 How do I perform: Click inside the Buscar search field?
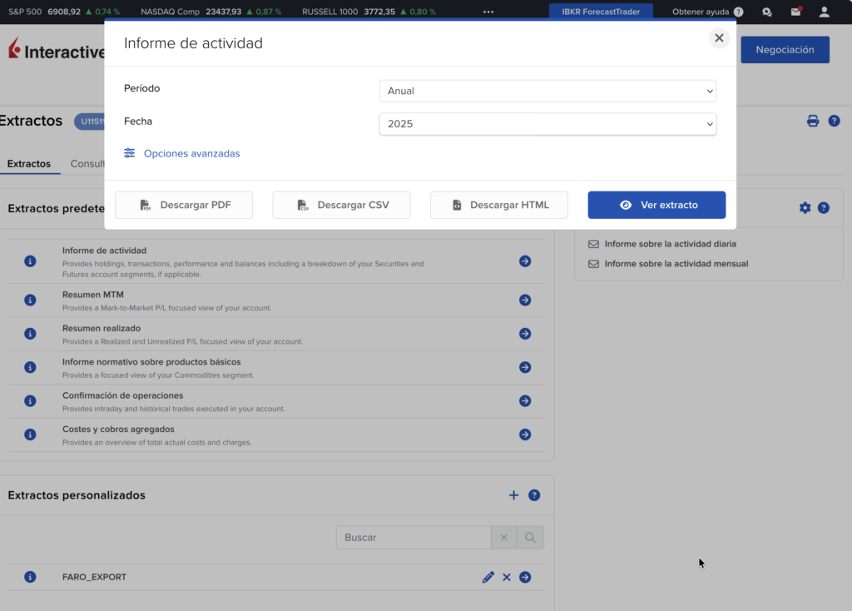pyautogui.click(x=414, y=537)
